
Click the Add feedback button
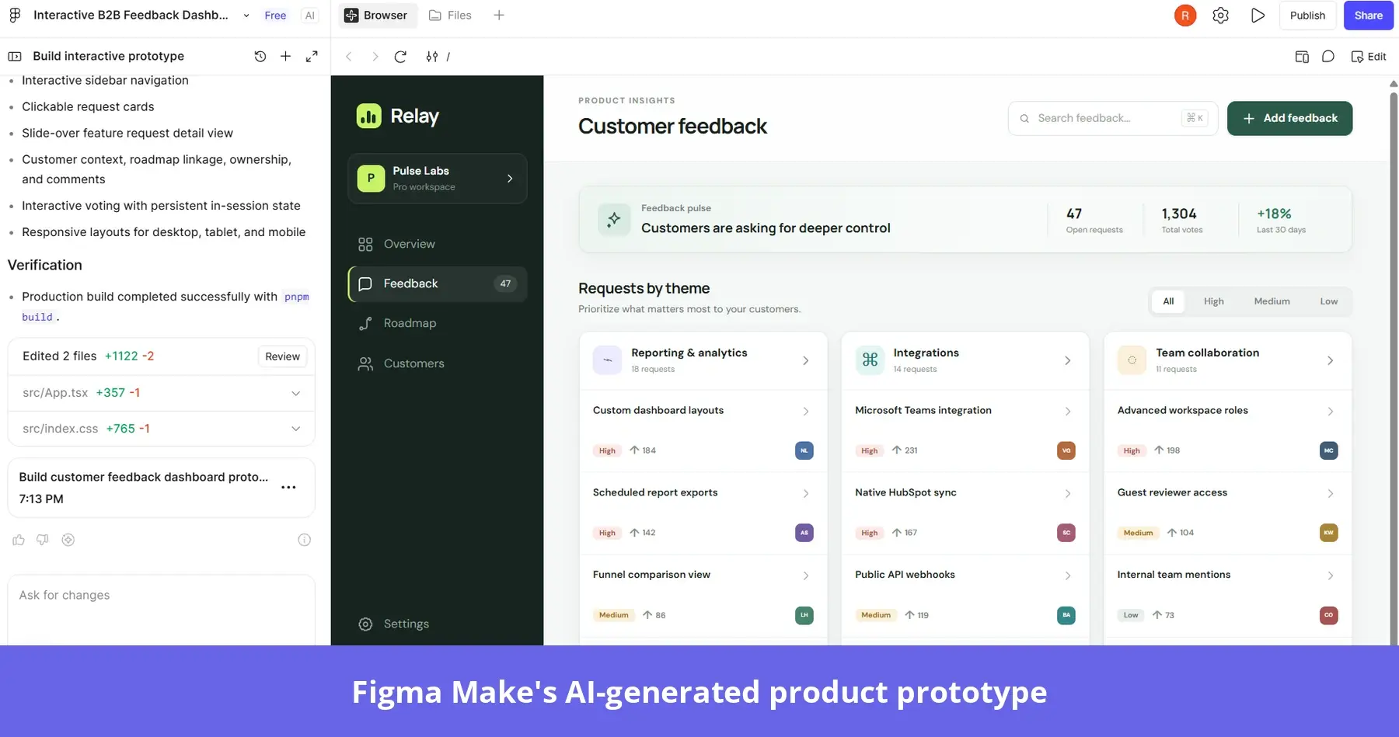coord(1289,118)
